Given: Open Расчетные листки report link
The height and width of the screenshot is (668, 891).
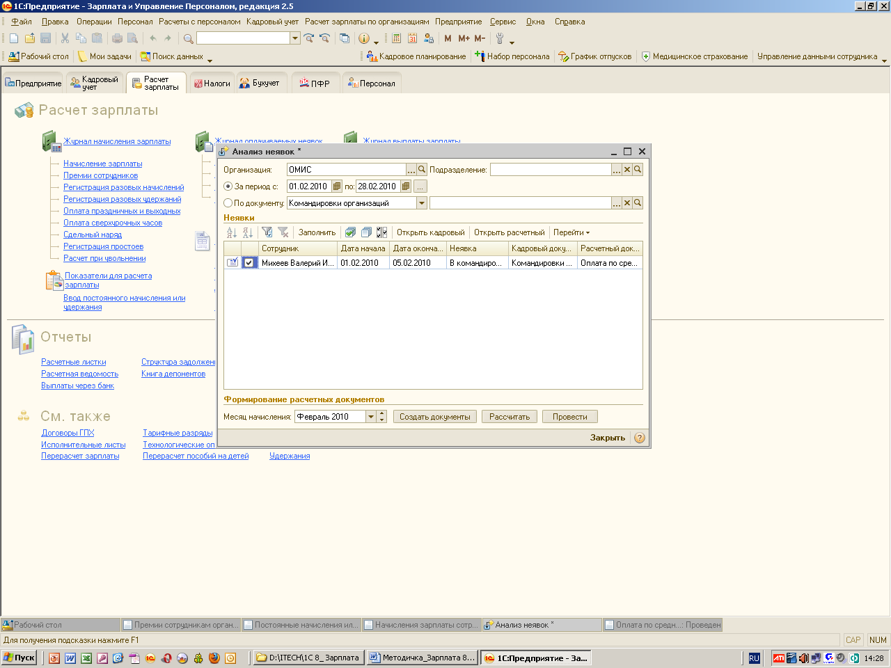Looking at the screenshot, I should click(74, 362).
